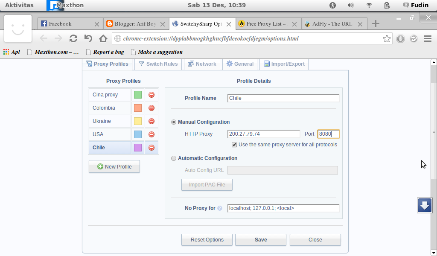Switch to the Blogger tab
437x256 pixels.
[136, 24]
